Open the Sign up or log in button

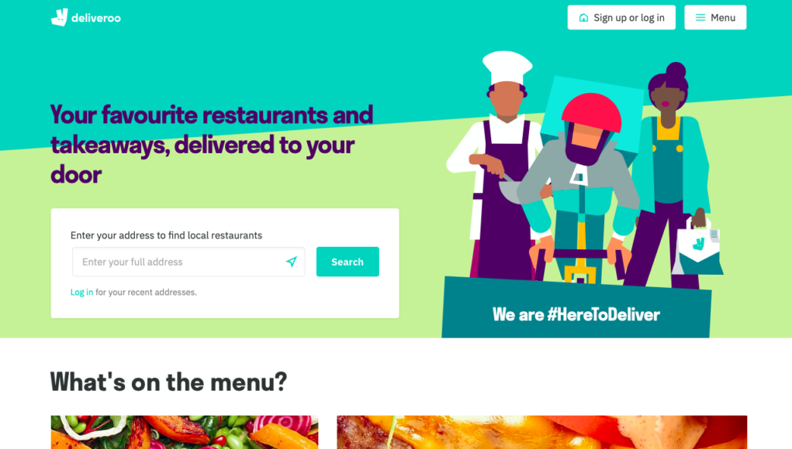pos(621,18)
